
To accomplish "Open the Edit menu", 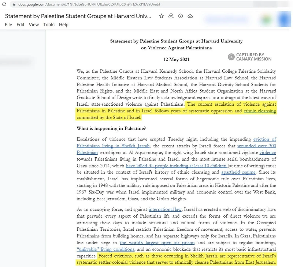I will pos(21,25).
